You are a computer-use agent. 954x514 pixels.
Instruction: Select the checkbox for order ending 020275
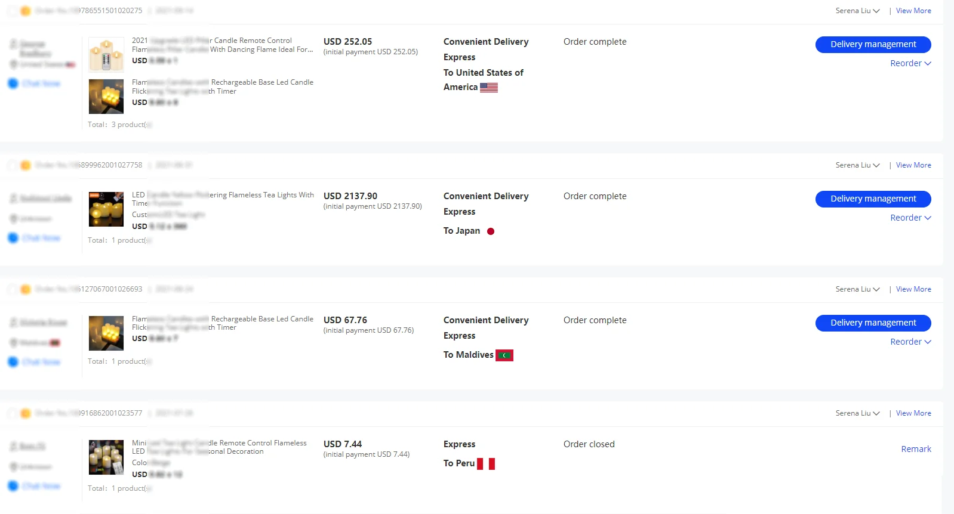(12, 11)
